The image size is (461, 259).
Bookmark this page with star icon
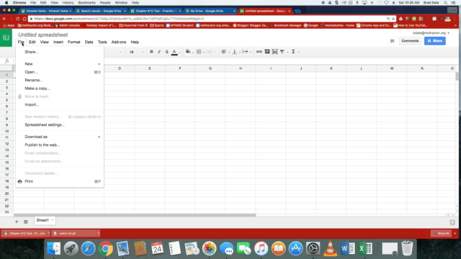[393, 19]
